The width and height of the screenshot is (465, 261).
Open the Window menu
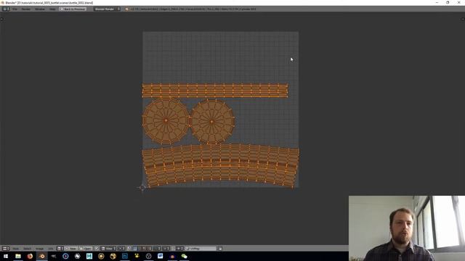tap(40, 9)
